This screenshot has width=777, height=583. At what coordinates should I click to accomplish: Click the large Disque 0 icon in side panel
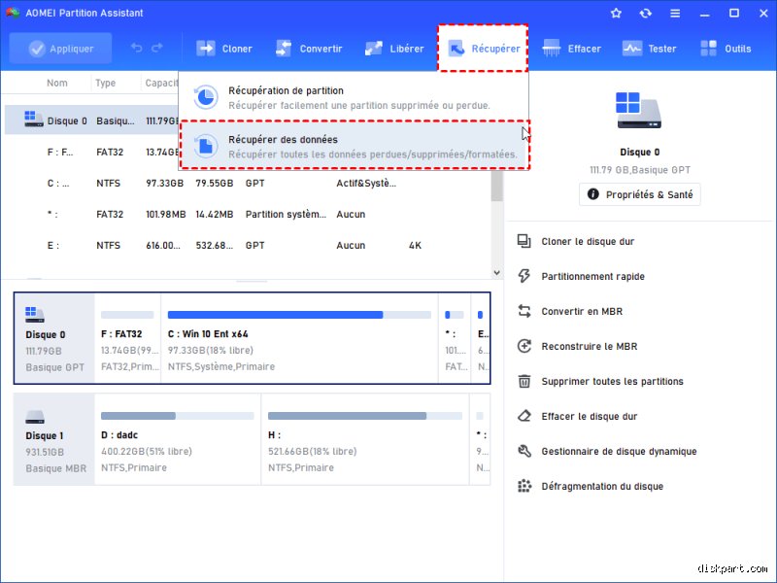[639, 110]
